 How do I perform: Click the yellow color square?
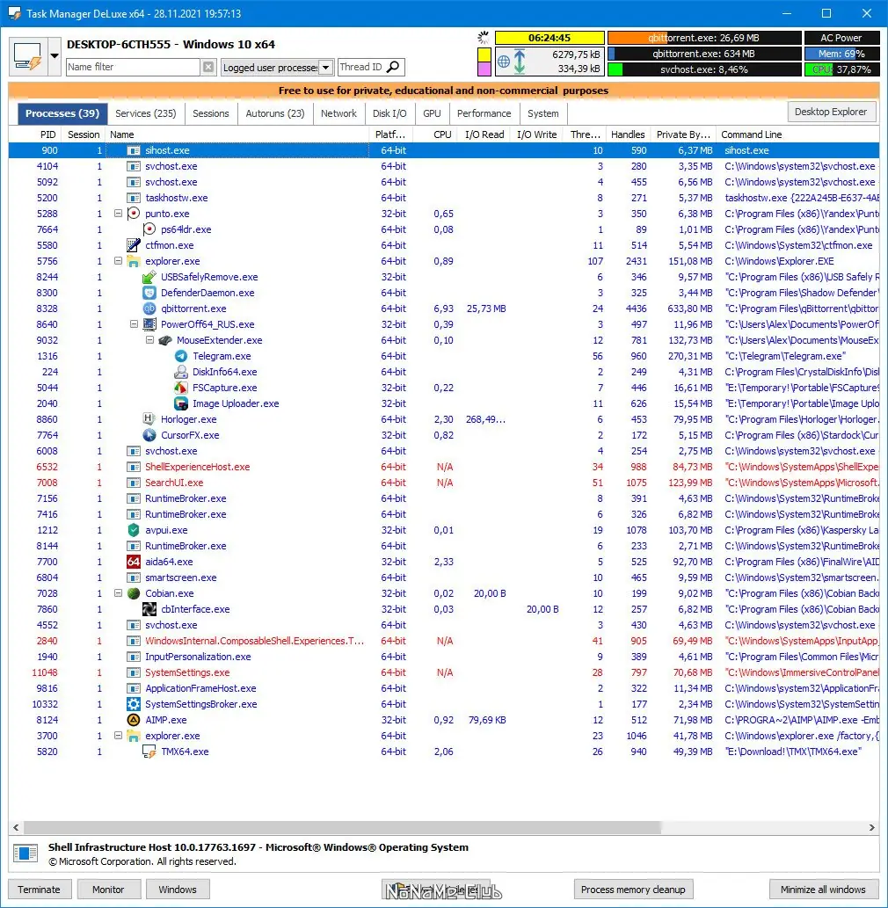[484, 55]
